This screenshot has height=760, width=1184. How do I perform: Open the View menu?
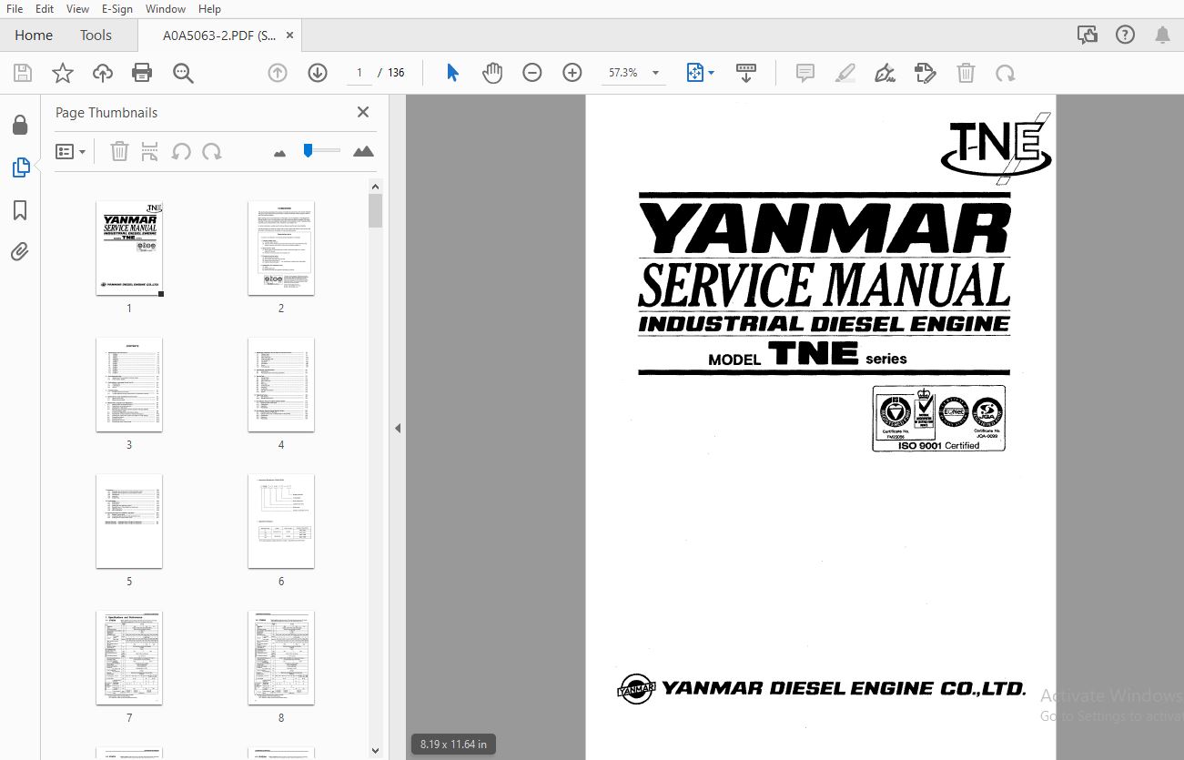78,9
